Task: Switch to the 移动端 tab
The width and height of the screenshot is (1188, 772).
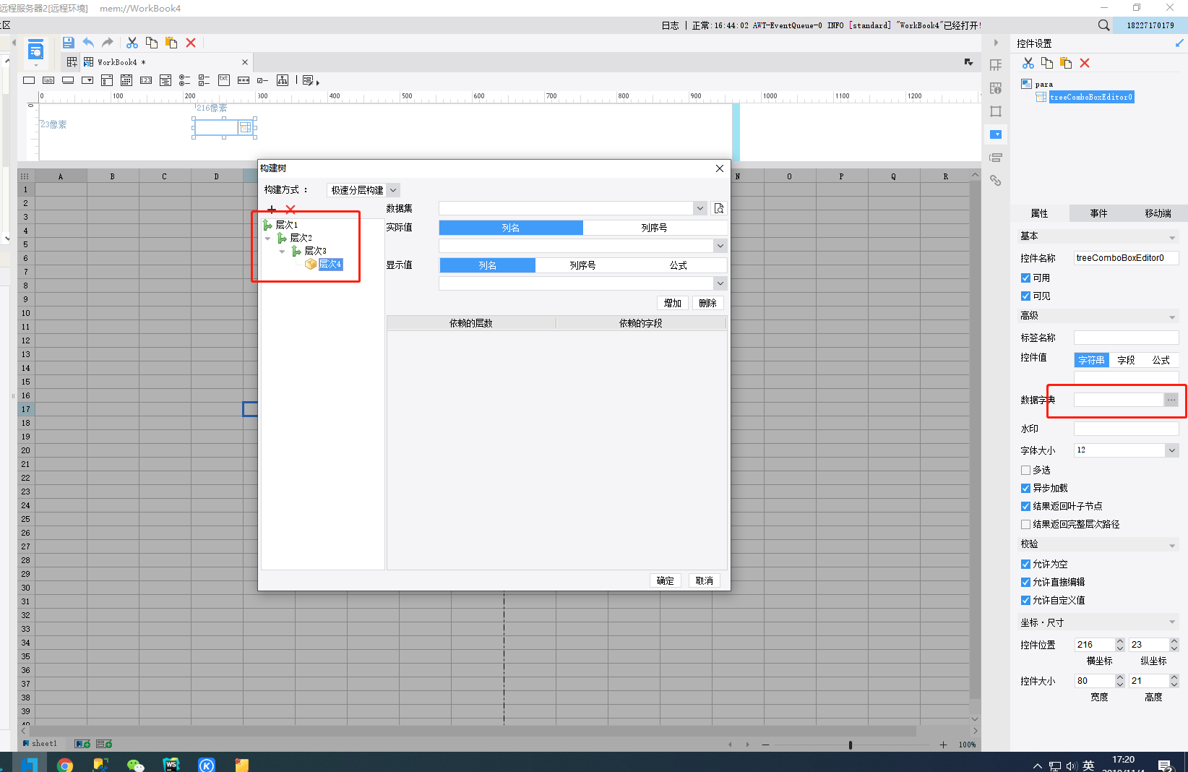Action: click(1158, 213)
